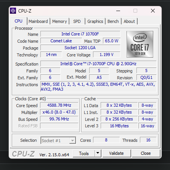Click the Validate button
Image resolution: width=170 pixels, height=170 pixels.
(x=117, y=153)
